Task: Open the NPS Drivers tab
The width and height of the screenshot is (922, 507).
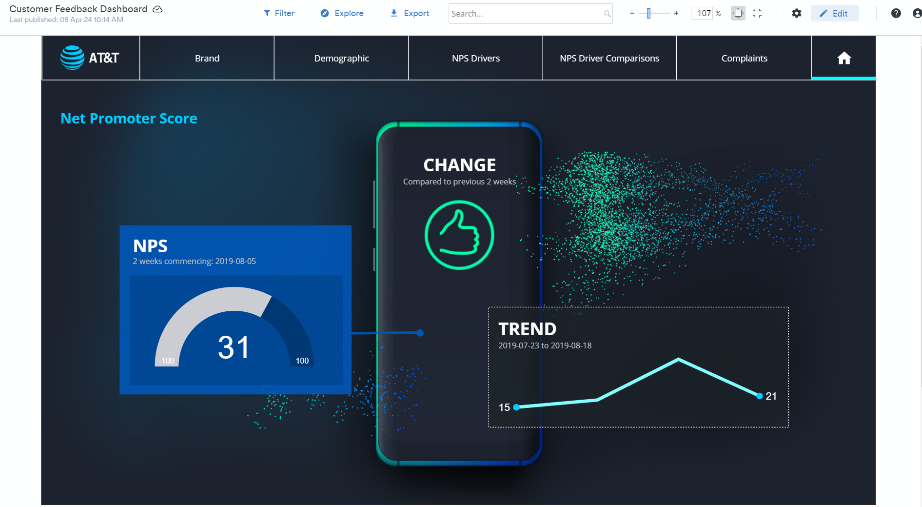Action: point(476,58)
